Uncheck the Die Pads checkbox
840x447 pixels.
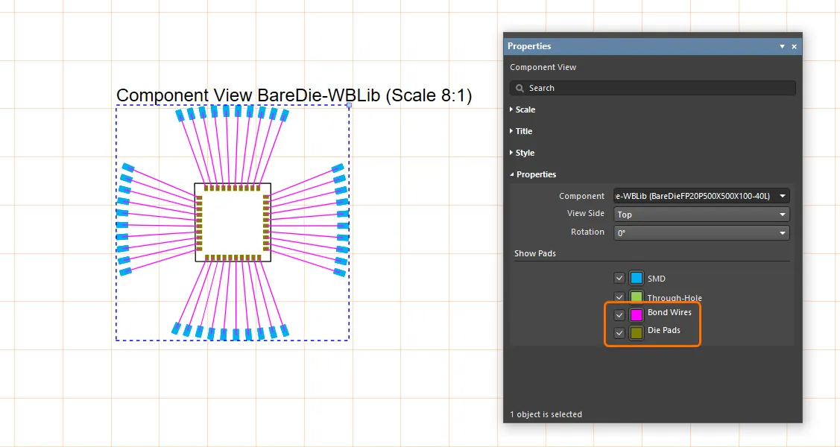coord(619,333)
